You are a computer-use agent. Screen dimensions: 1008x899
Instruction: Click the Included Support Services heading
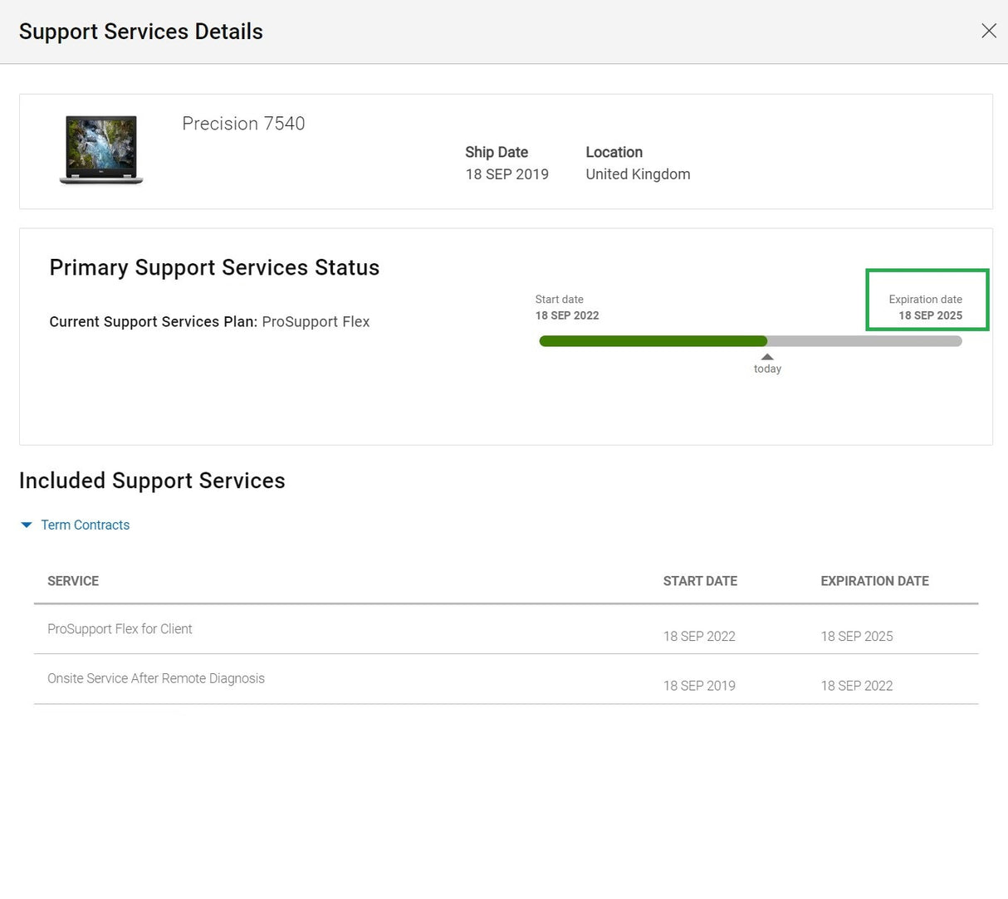[x=152, y=481]
